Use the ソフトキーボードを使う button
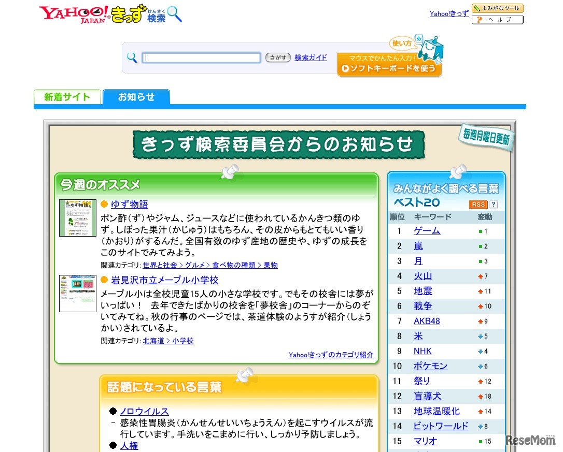Image resolution: width=563 pixels, height=452 pixels. 389,65
